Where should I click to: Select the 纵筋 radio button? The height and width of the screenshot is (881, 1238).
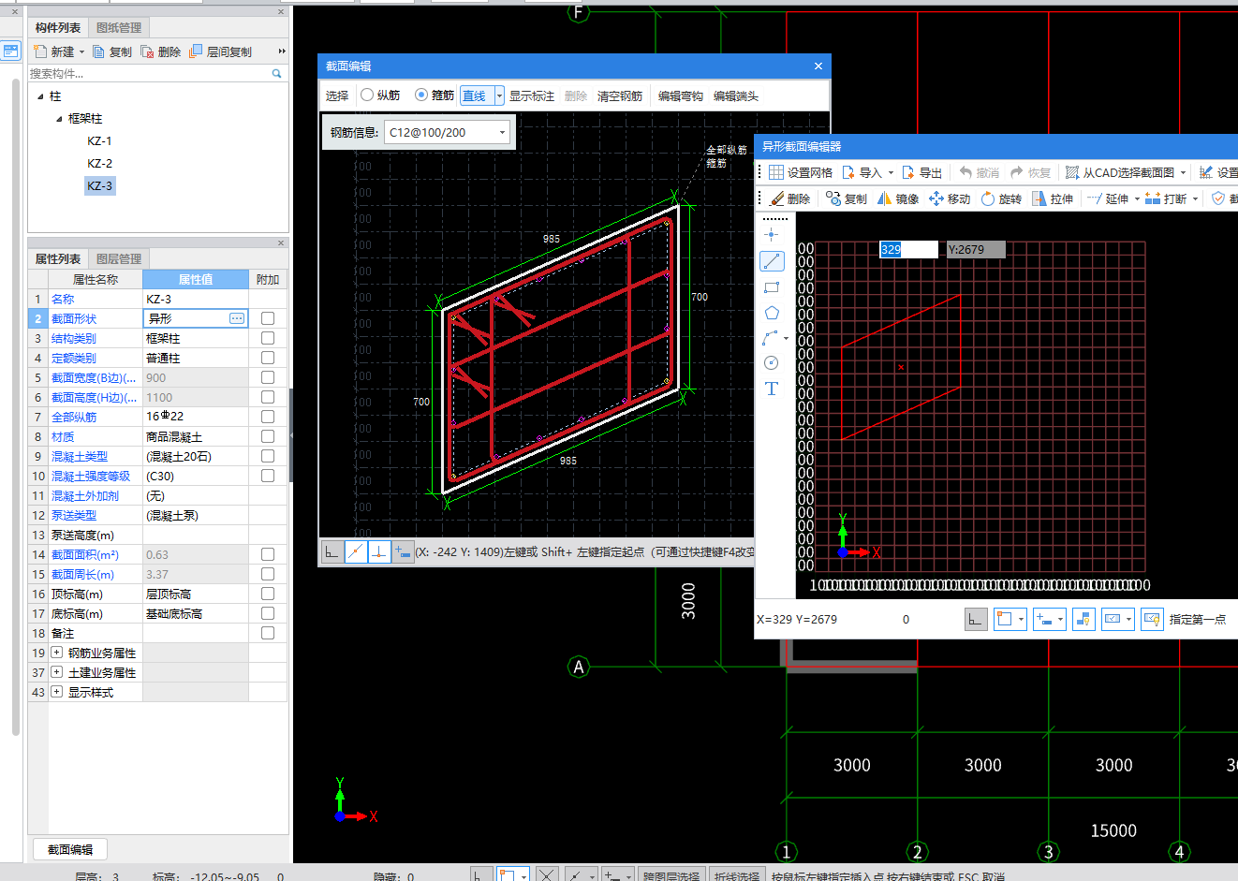tap(367, 95)
